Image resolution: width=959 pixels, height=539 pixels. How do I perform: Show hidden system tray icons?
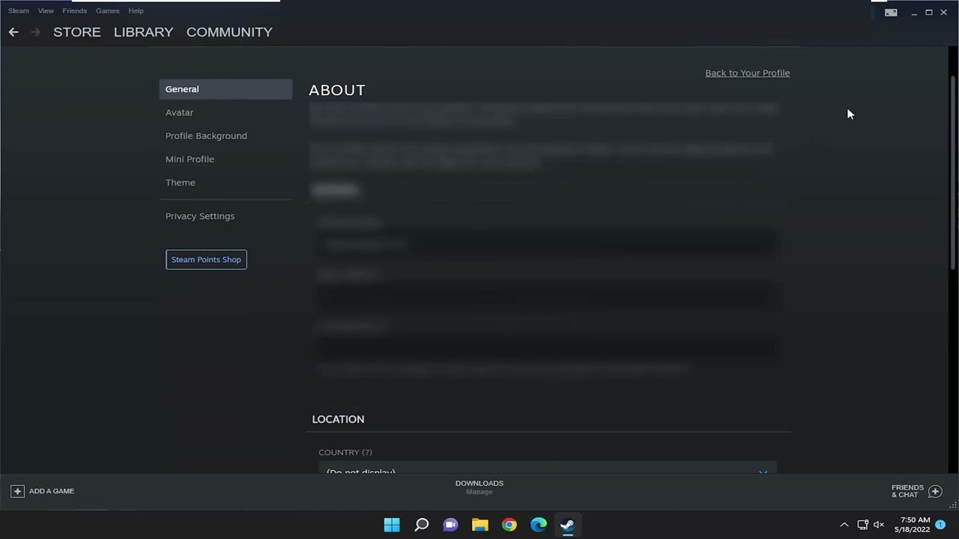pyautogui.click(x=844, y=525)
